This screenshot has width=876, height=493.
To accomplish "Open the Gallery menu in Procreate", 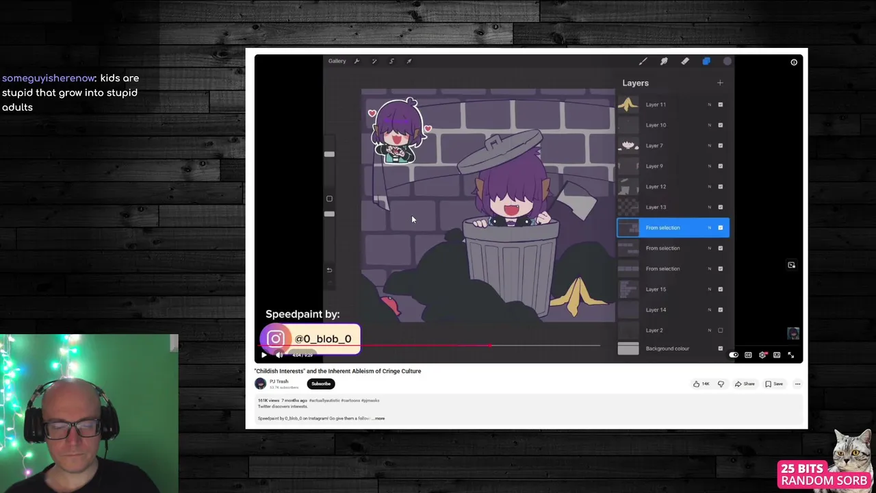I will point(337,61).
